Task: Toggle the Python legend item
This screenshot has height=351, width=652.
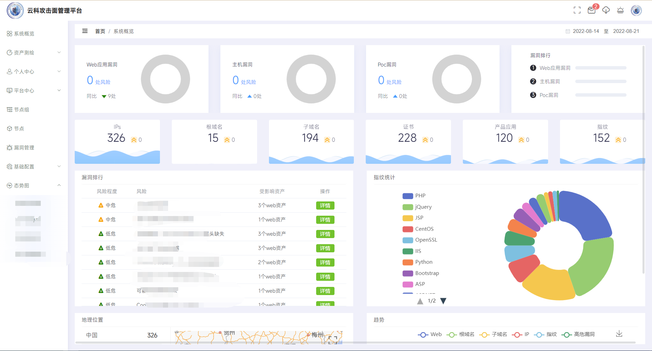Action: pyautogui.click(x=417, y=262)
